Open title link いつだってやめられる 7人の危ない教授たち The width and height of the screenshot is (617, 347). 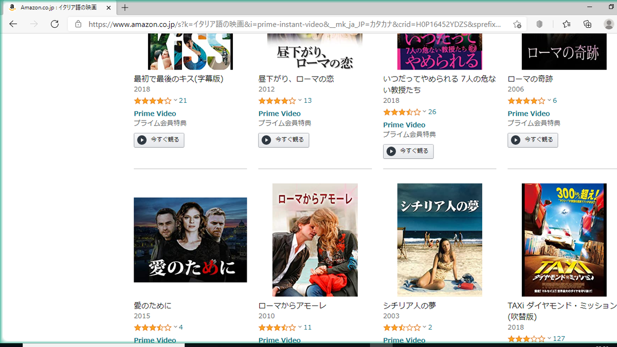pyautogui.click(x=440, y=84)
